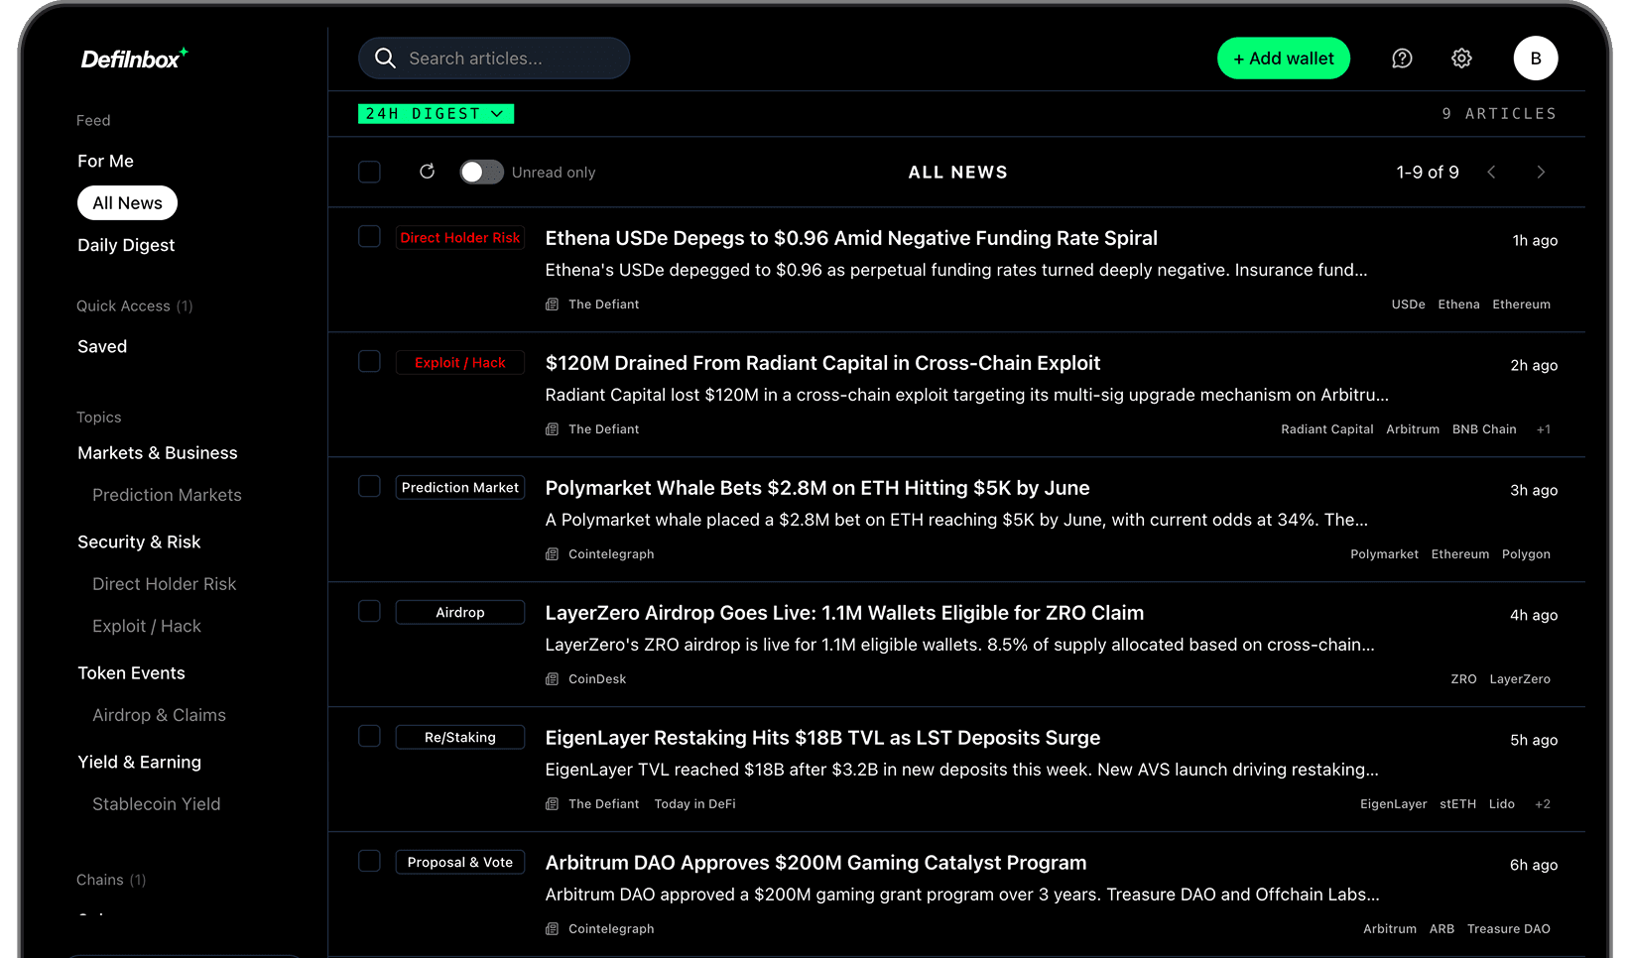This screenshot has width=1628, height=958.
Task: Open the Saved section
Action: point(101,346)
